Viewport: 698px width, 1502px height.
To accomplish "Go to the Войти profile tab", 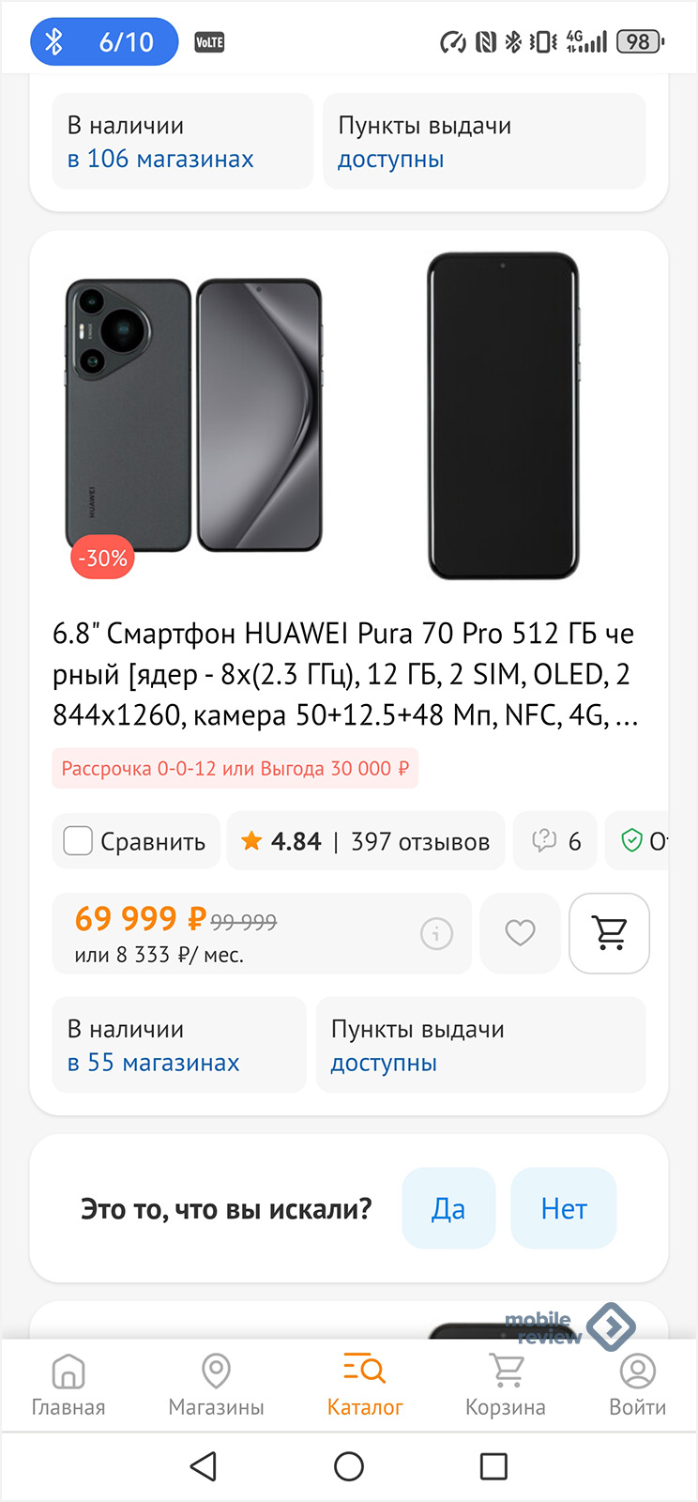I will click(x=638, y=1385).
